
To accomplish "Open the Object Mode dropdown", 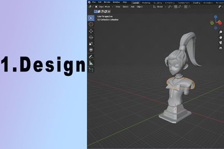I will 104,7.
